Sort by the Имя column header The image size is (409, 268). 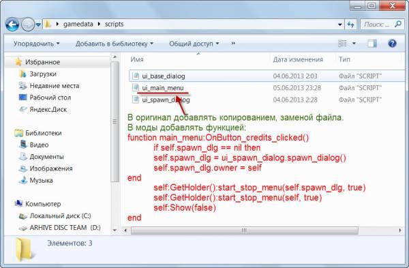coord(137,59)
